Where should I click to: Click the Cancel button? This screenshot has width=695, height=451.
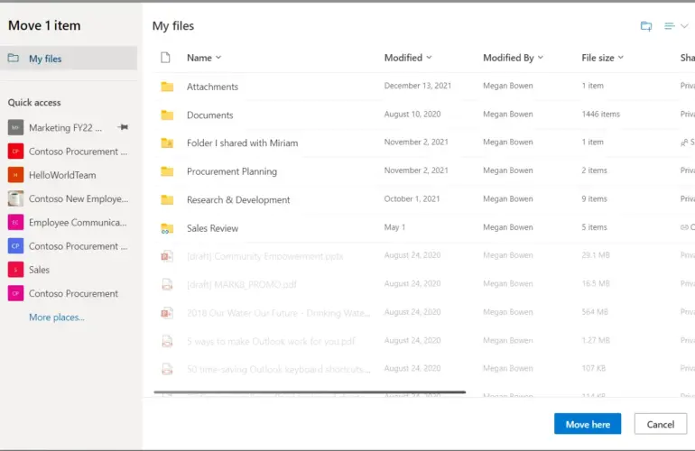[x=661, y=424]
